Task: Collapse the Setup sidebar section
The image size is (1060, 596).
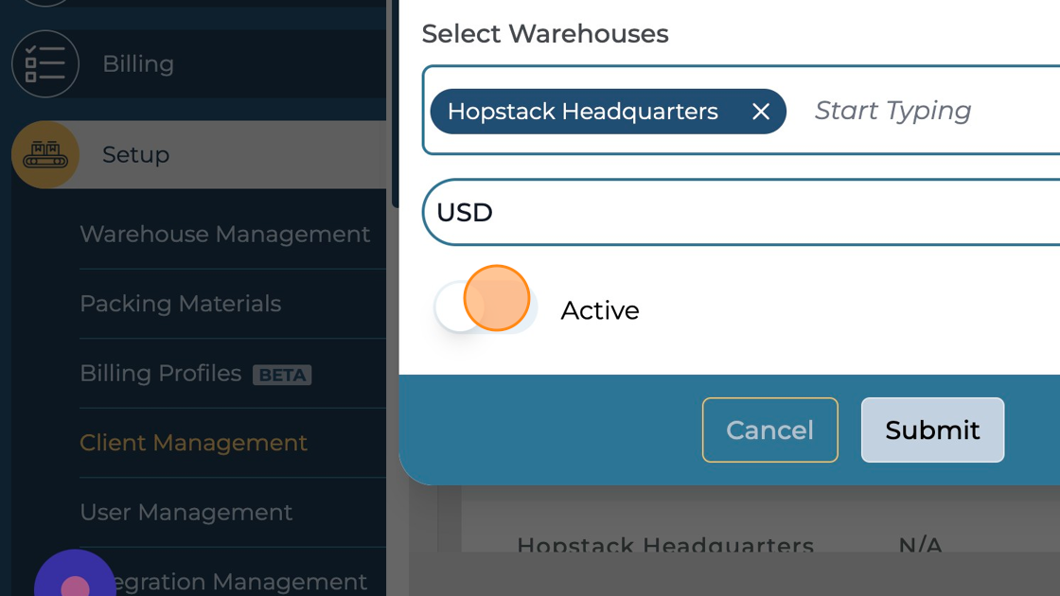Action: point(136,154)
